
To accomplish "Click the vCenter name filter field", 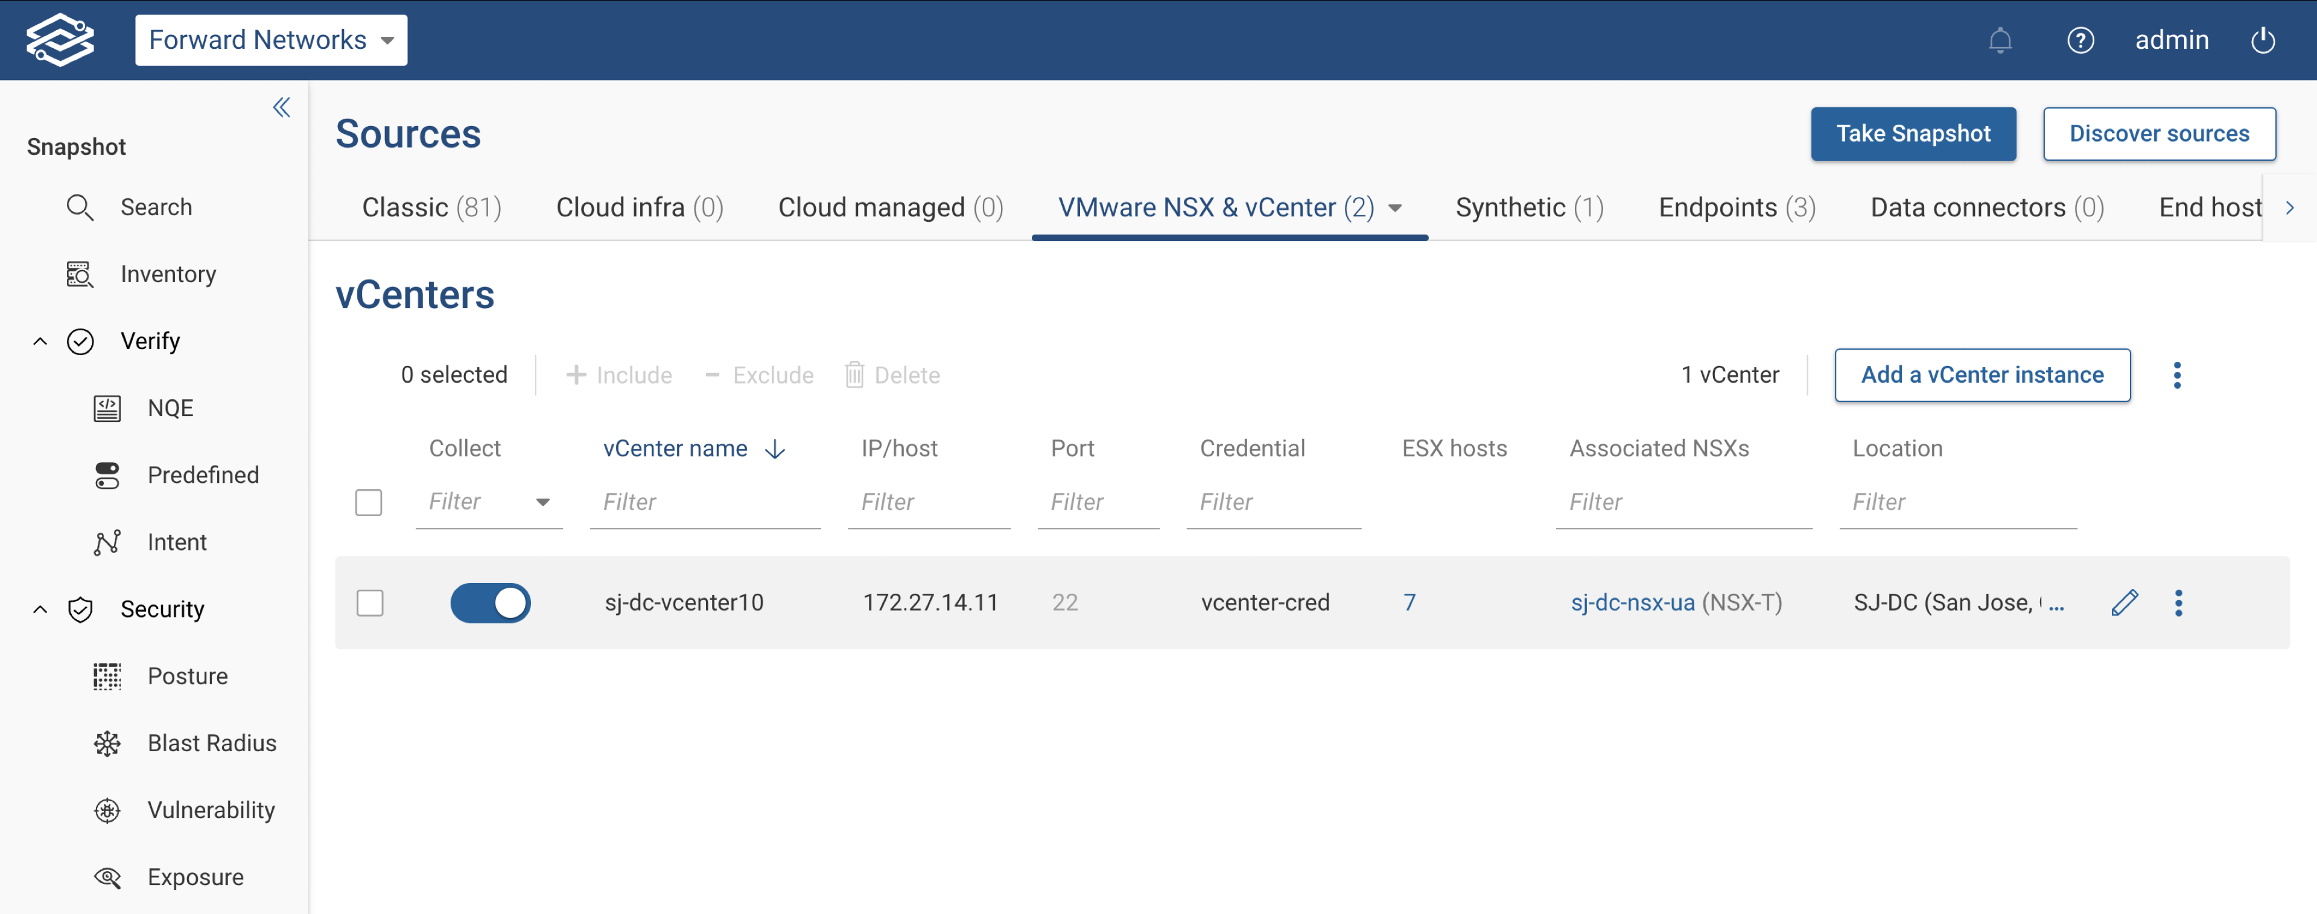I will pos(706,502).
